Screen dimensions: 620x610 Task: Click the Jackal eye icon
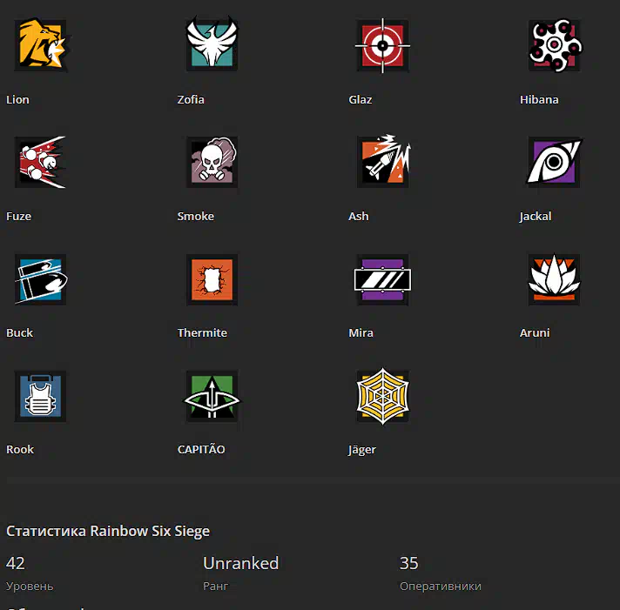pyautogui.click(x=555, y=161)
